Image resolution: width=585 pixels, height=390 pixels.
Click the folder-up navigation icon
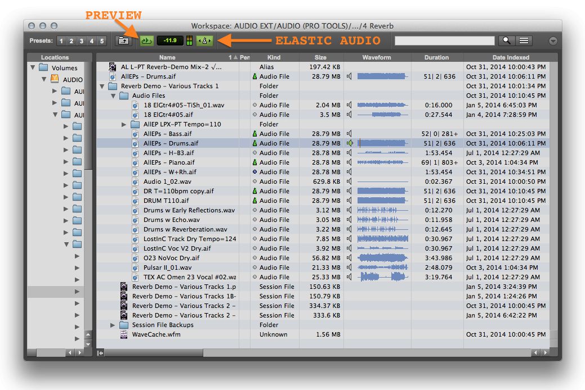point(123,40)
